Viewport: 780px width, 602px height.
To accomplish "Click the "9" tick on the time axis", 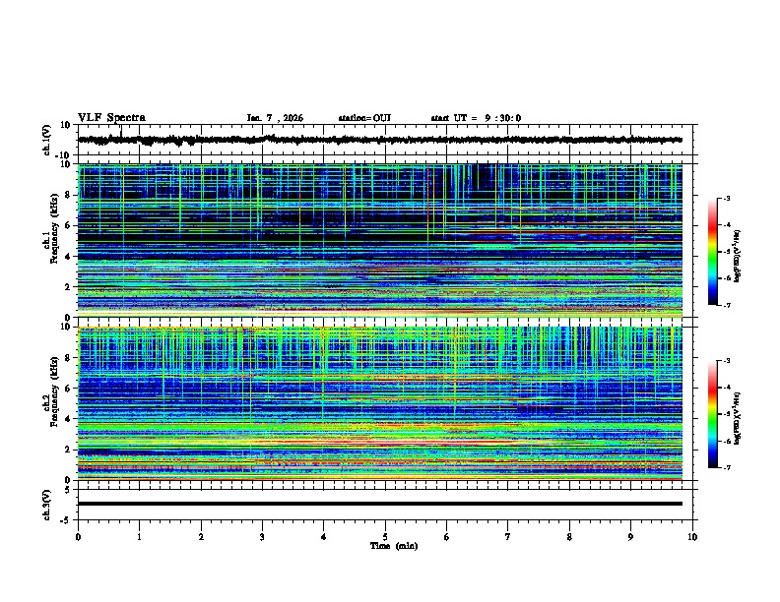I will pos(630,537).
